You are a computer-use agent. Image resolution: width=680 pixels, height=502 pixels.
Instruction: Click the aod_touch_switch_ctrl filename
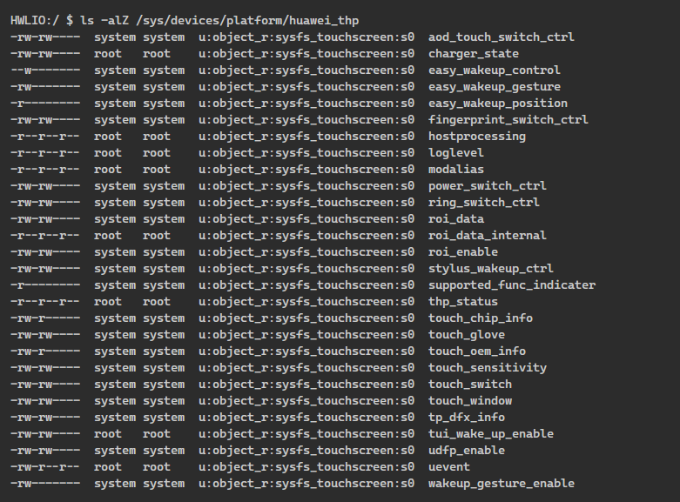click(x=501, y=37)
